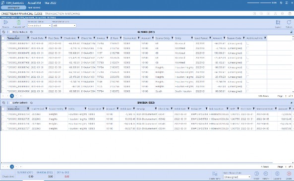Select the Workspace tab
The image size is (294, 181).
[x=13, y=8]
